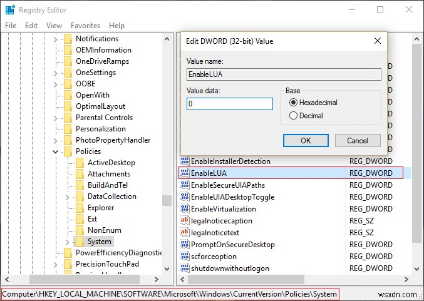Click the PromptOnSecureDesktop DWORD icon
Viewport: 424px width, 301px height.
click(x=185, y=244)
